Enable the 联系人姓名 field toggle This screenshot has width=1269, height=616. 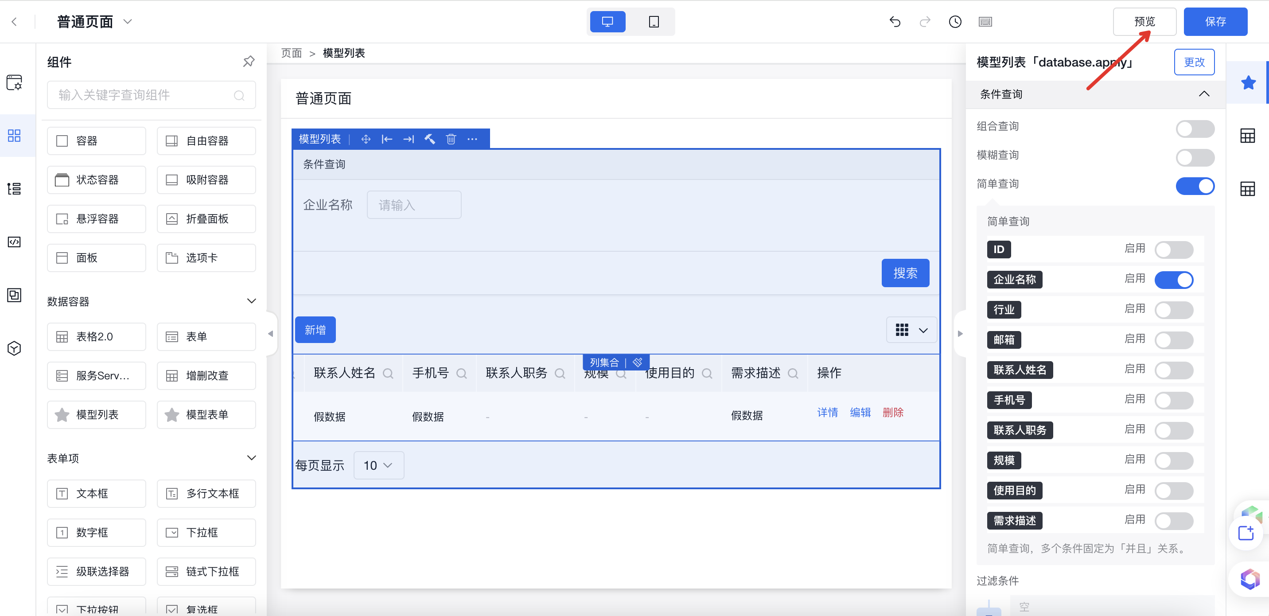[1174, 370]
